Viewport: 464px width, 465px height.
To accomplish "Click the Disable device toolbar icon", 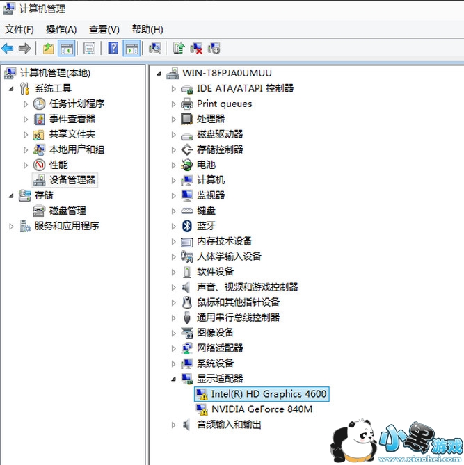I will click(x=214, y=49).
